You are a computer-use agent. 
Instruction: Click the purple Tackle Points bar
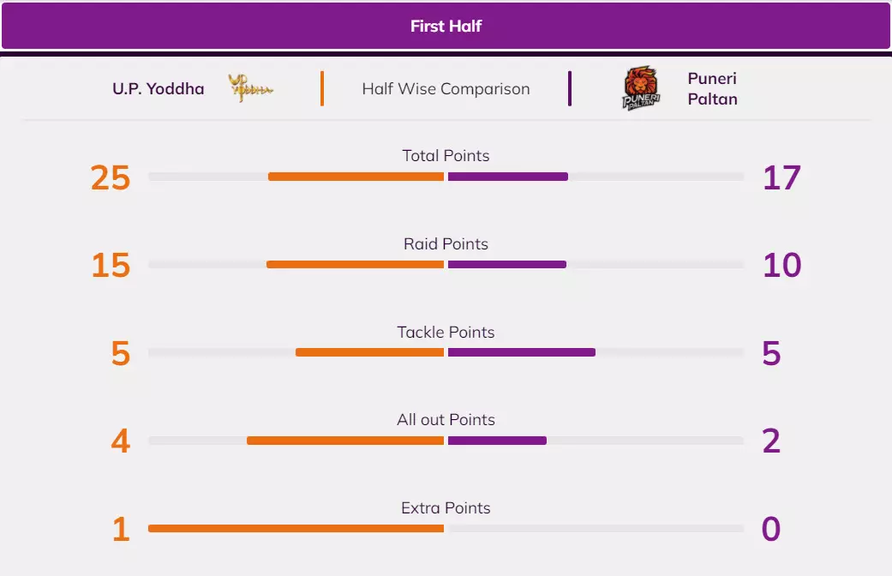pyautogui.click(x=521, y=352)
